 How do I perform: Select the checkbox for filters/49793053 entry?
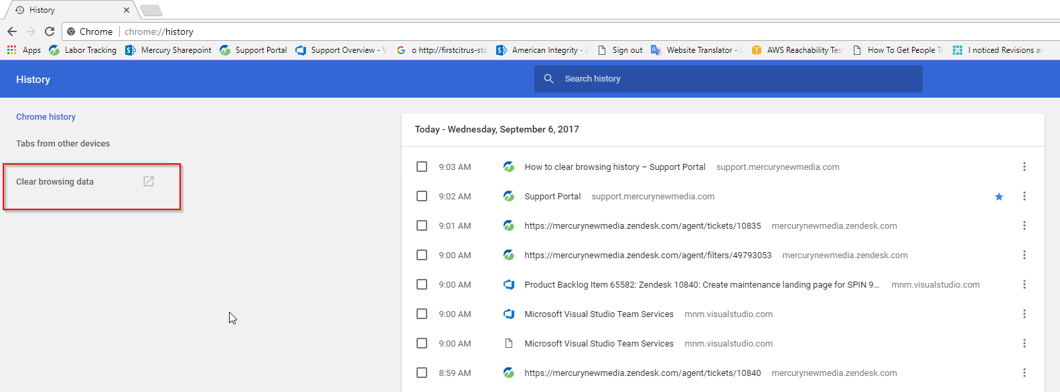tap(422, 255)
